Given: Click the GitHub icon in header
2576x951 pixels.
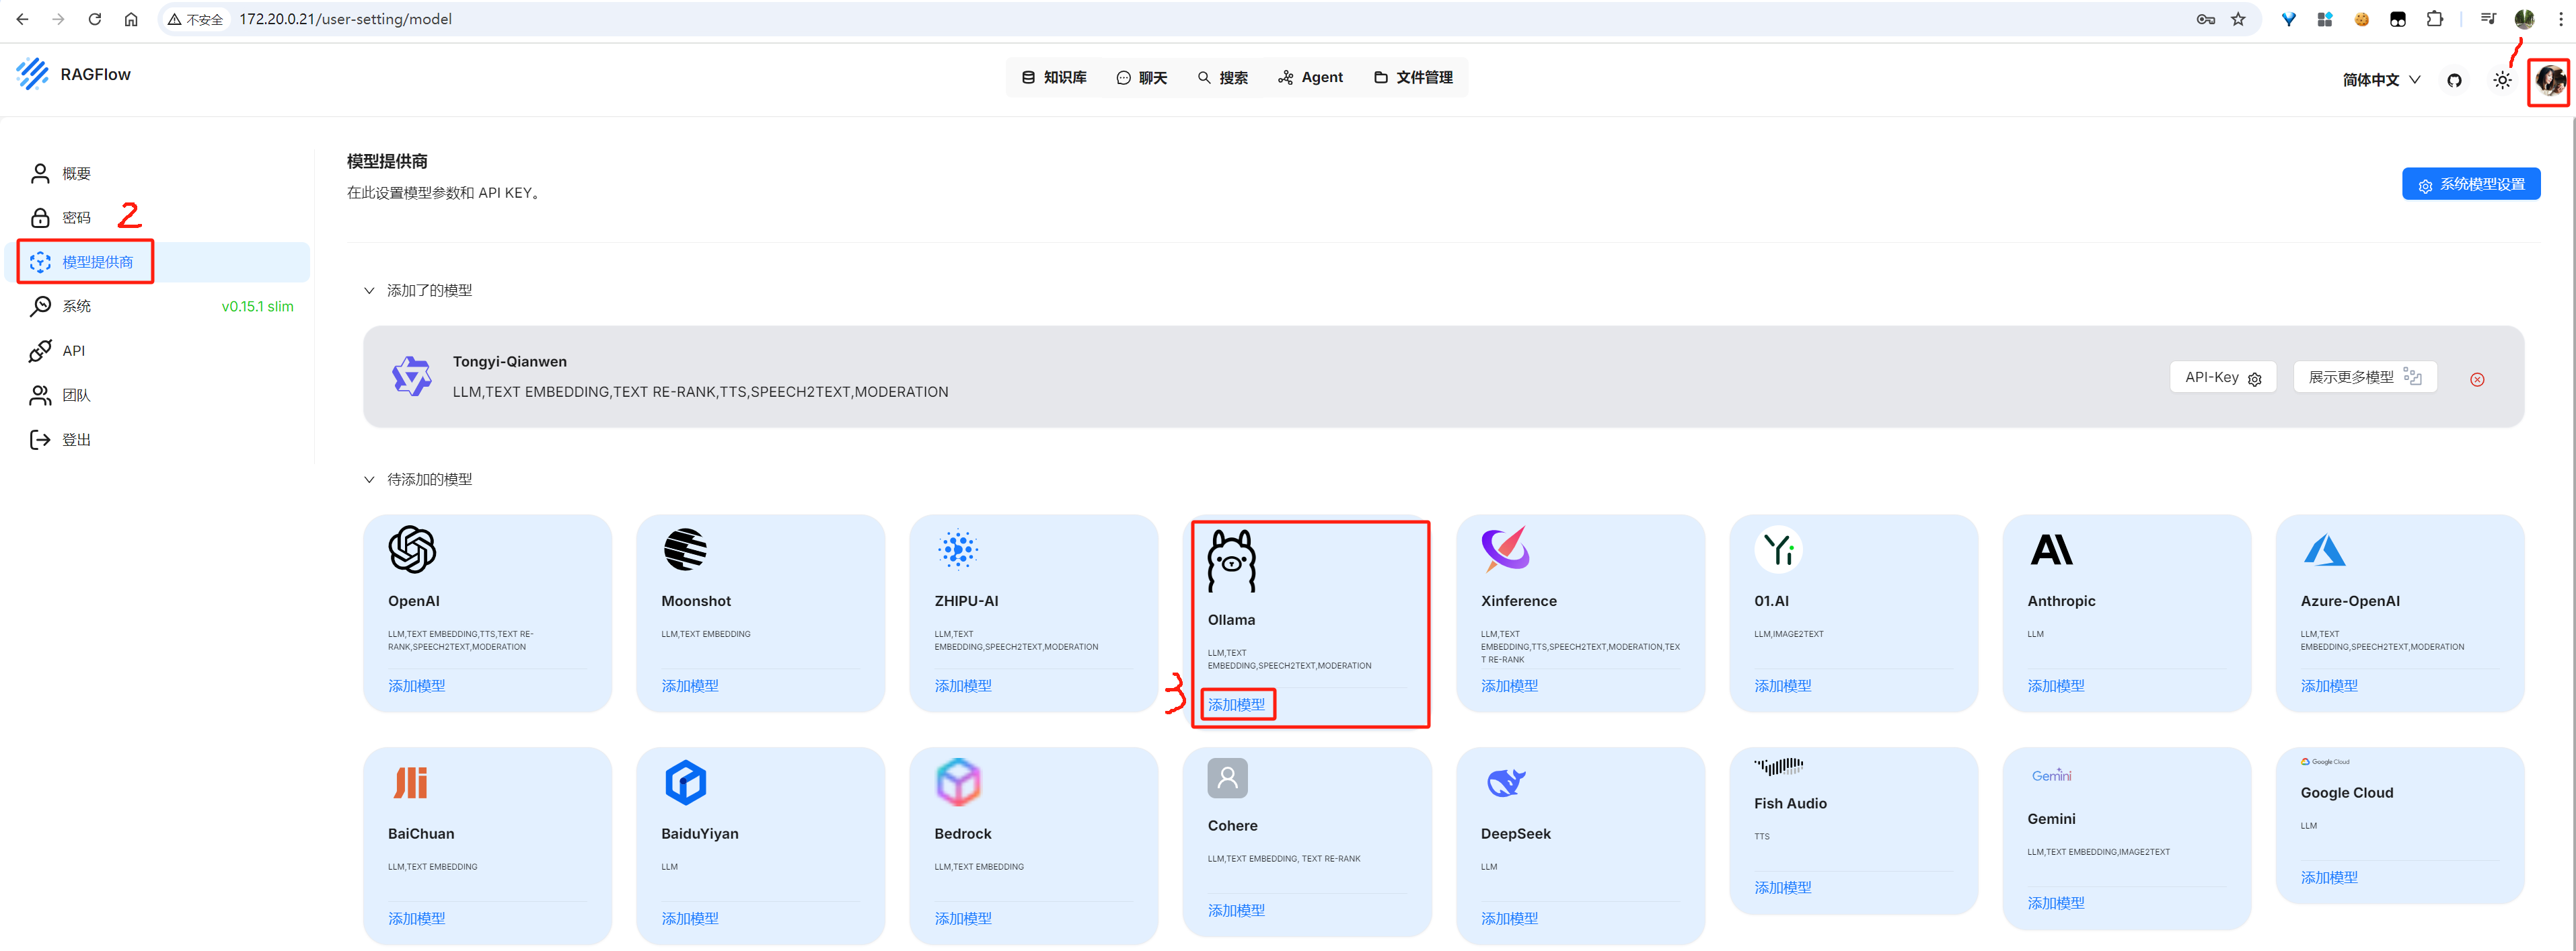Looking at the screenshot, I should tap(2454, 80).
